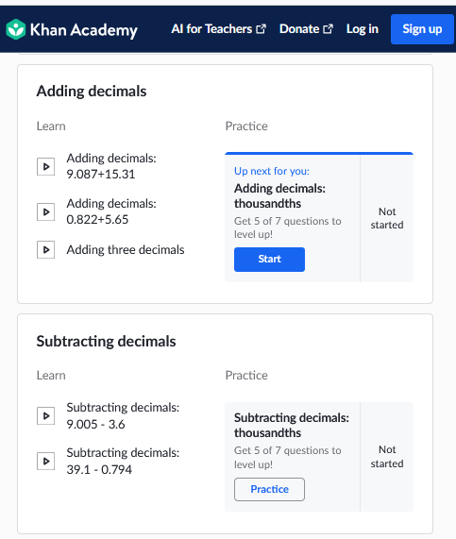Image resolution: width=456 pixels, height=539 pixels.
Task: Click Subtracting decimals: thousandths practice title
Action: coord(292,425)
